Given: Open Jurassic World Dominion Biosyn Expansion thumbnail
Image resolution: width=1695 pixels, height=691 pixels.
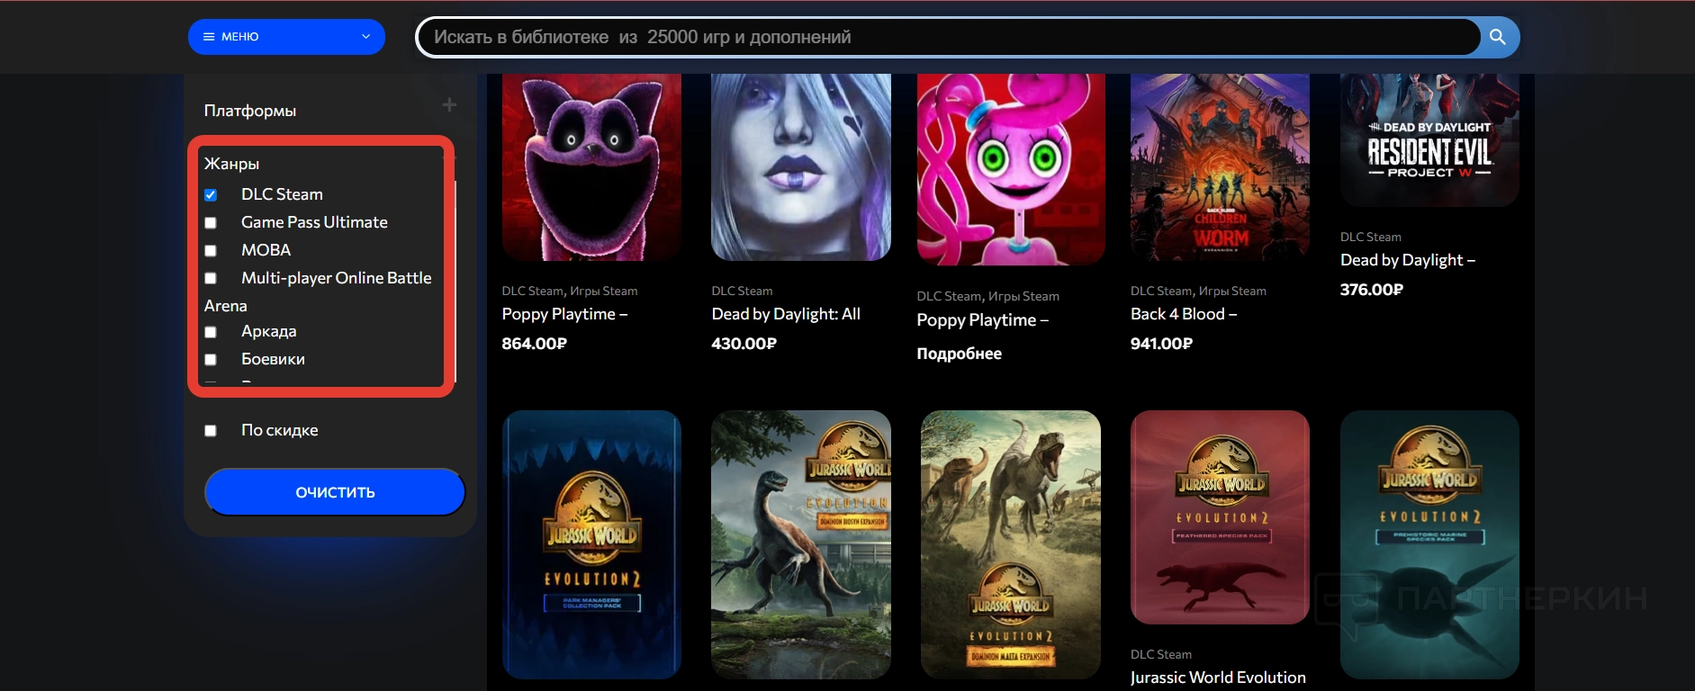Looking at the screenshot, I should 801,544.
